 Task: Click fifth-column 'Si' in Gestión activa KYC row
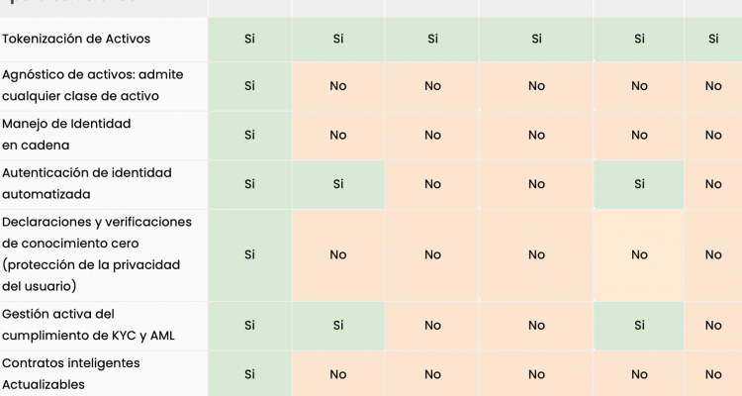(639, 325)
